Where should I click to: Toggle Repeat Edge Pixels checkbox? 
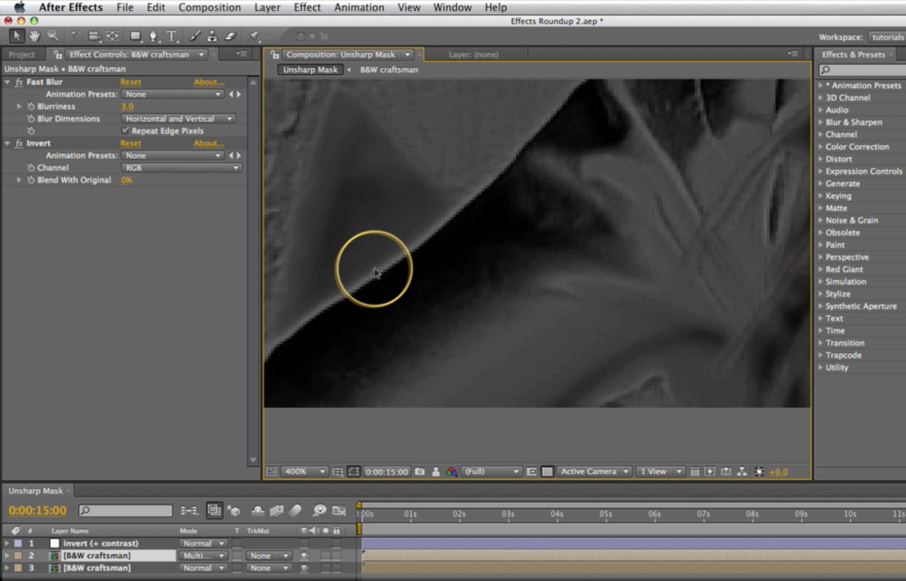coord(125,130)
